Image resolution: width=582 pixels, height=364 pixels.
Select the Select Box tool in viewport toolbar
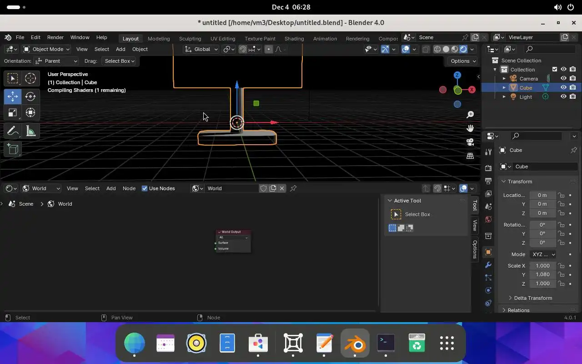[13, 78]
